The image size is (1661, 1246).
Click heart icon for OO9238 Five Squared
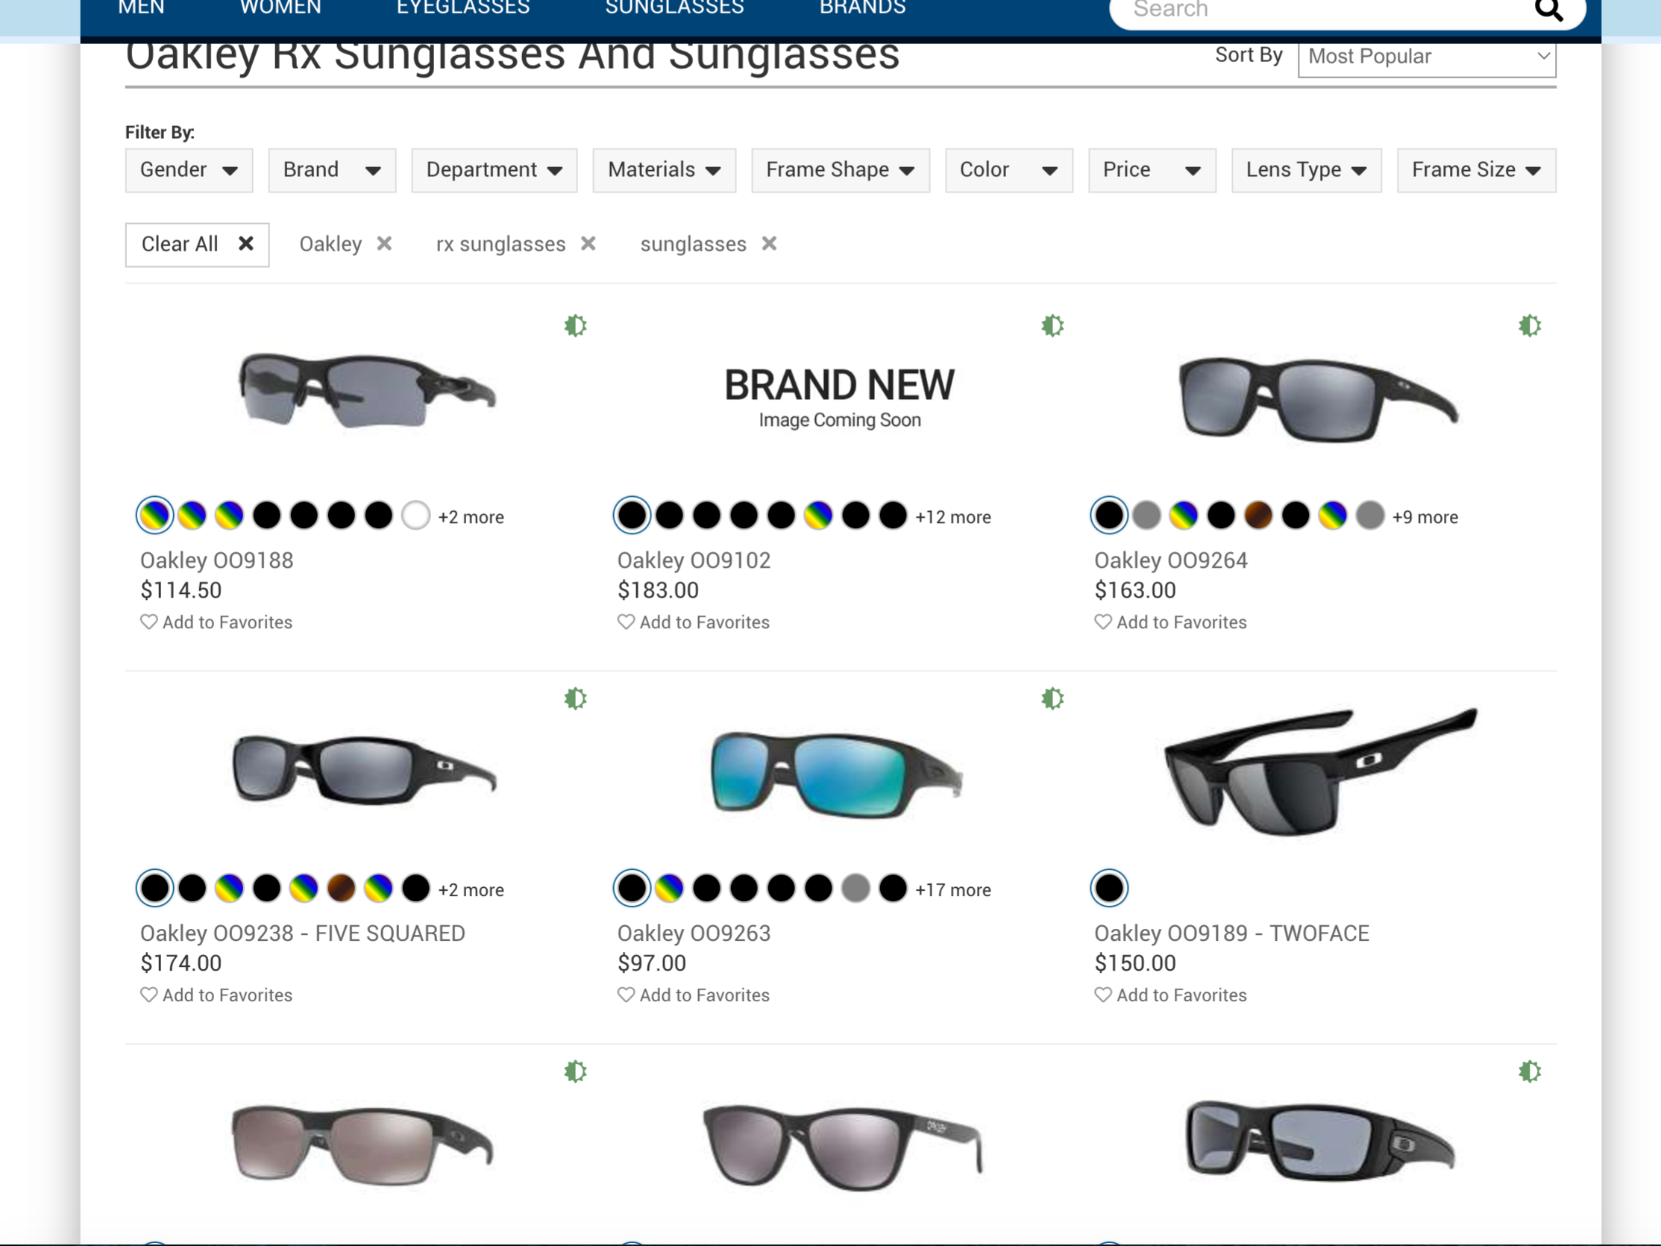coord(148,995)
